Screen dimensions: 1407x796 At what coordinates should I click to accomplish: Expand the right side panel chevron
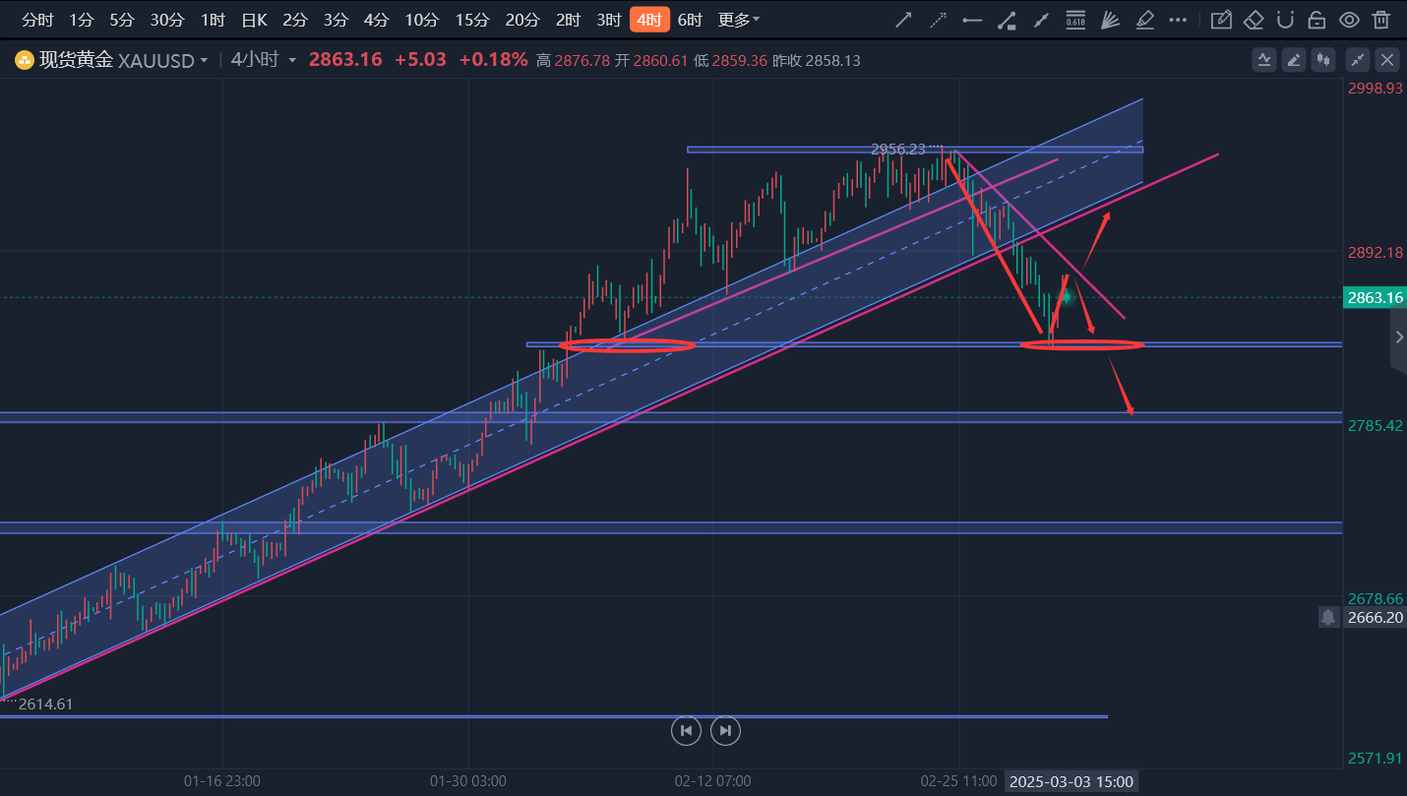pos(1399,337)
